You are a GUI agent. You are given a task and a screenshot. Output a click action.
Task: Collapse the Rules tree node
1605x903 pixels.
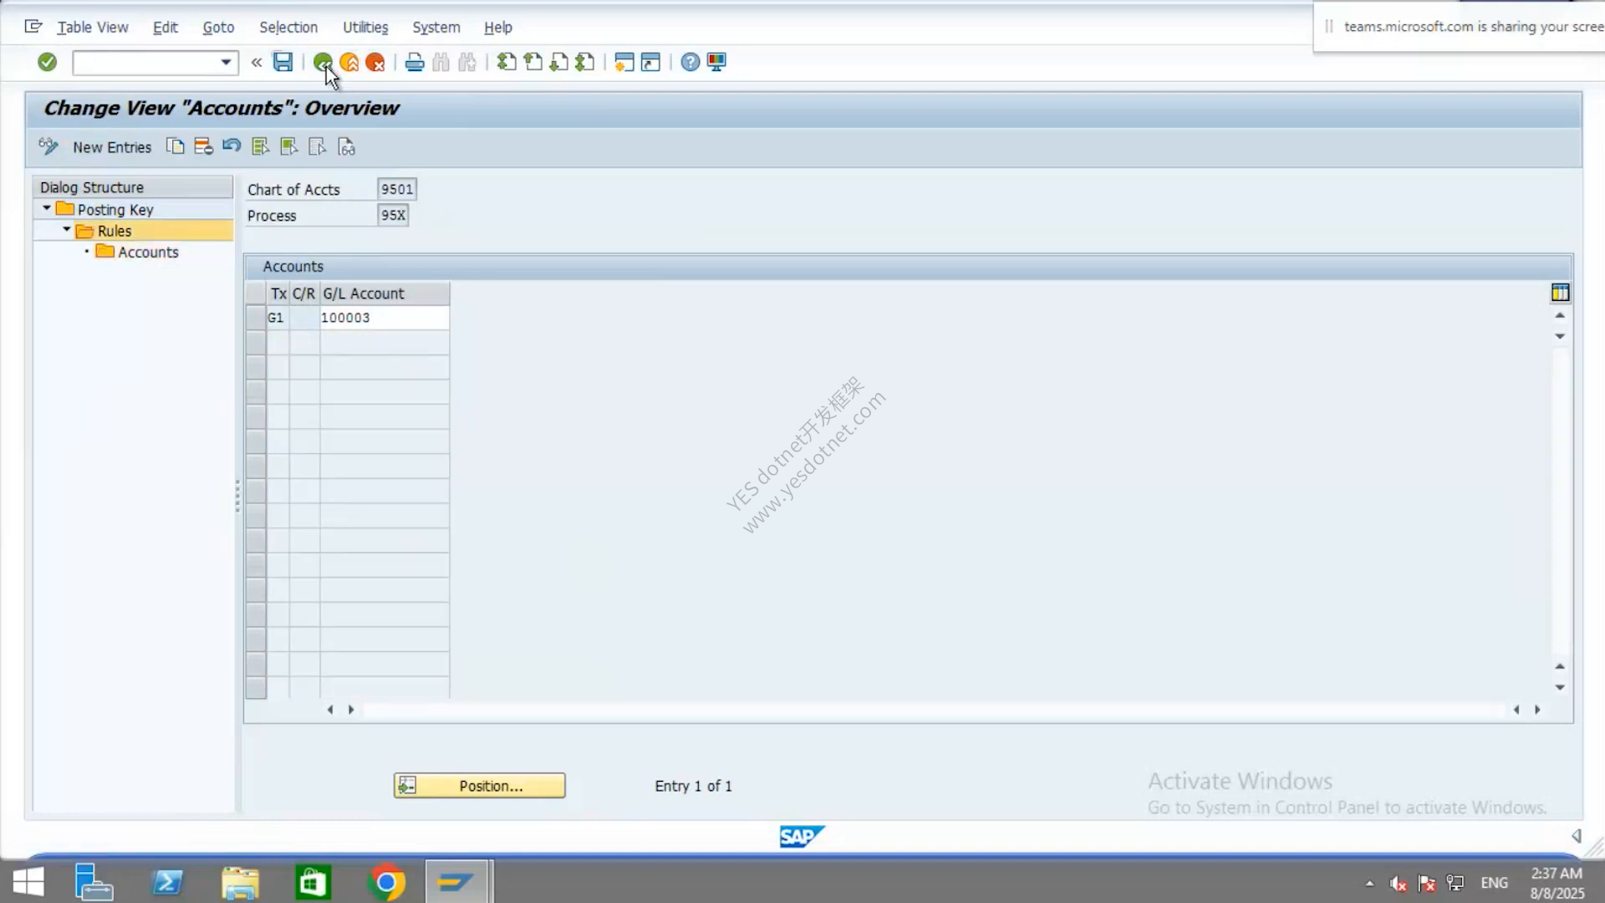67,229
